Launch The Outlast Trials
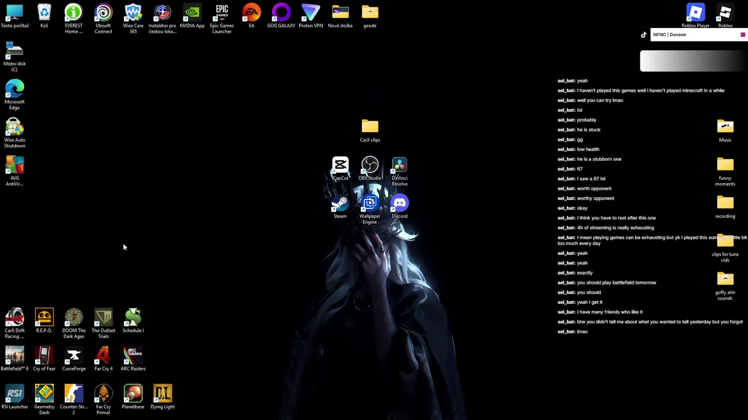 (103, 324)
